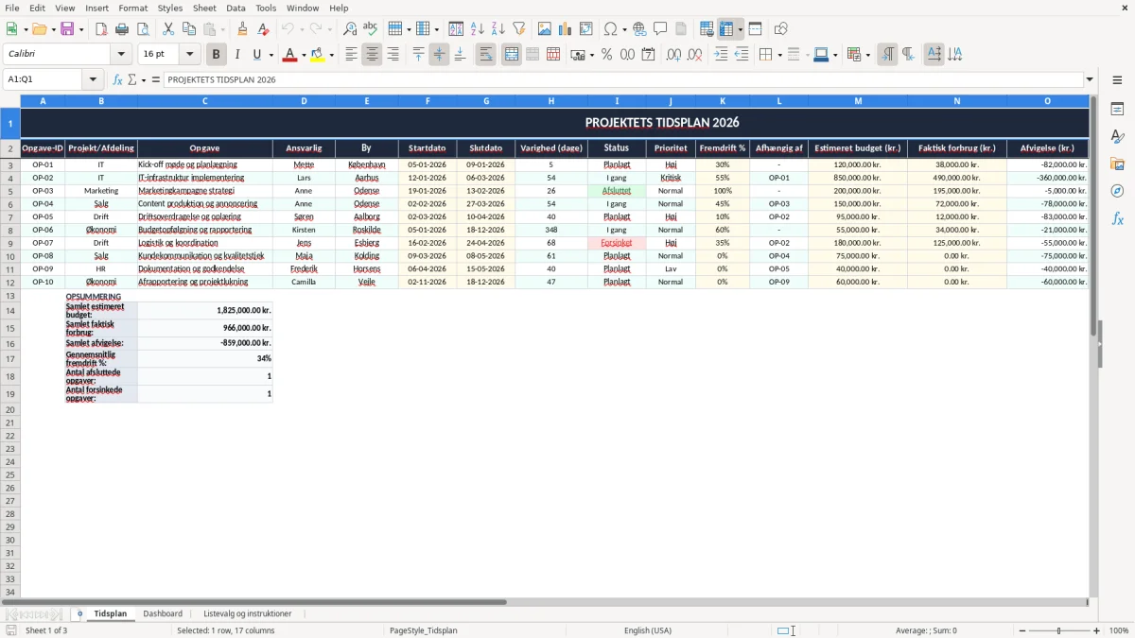Toggle Align Right
Viewport: 1135px width, 638px height.
pos(393,55)
